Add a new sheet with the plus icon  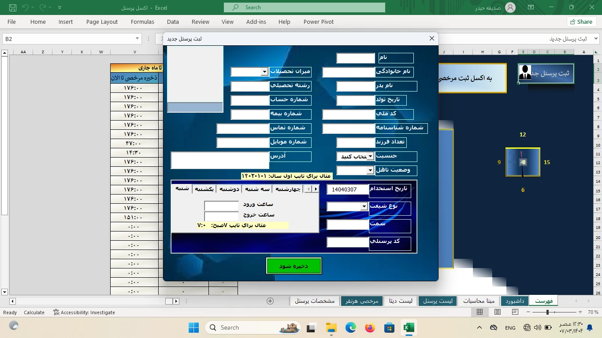point(270,301)
